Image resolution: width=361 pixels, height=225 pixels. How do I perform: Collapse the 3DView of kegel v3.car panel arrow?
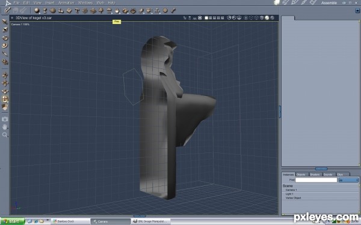[12, 17]
